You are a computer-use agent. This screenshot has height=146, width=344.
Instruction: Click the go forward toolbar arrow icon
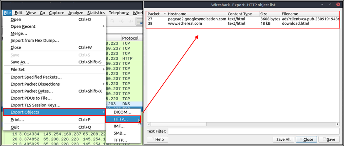[131, 21]
